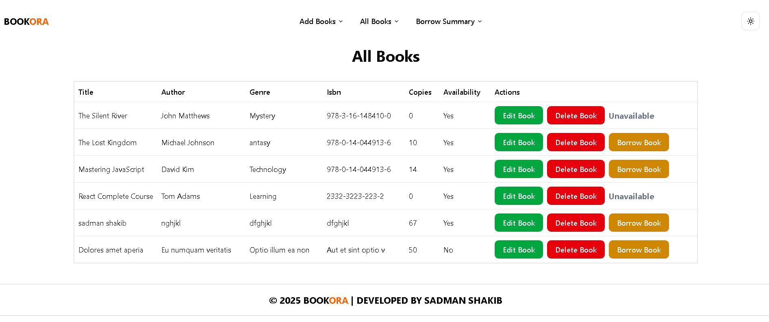Image resolution: width=769 pixels, height=322 pixels.
Task: Borrow The Lost Kingdom book
Action: (x=639, y=142)
